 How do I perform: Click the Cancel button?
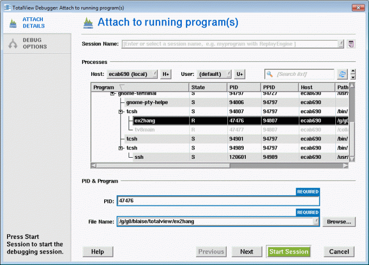[339, 252]
